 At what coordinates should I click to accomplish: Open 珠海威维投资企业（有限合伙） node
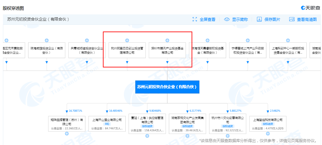click(46, 50)
